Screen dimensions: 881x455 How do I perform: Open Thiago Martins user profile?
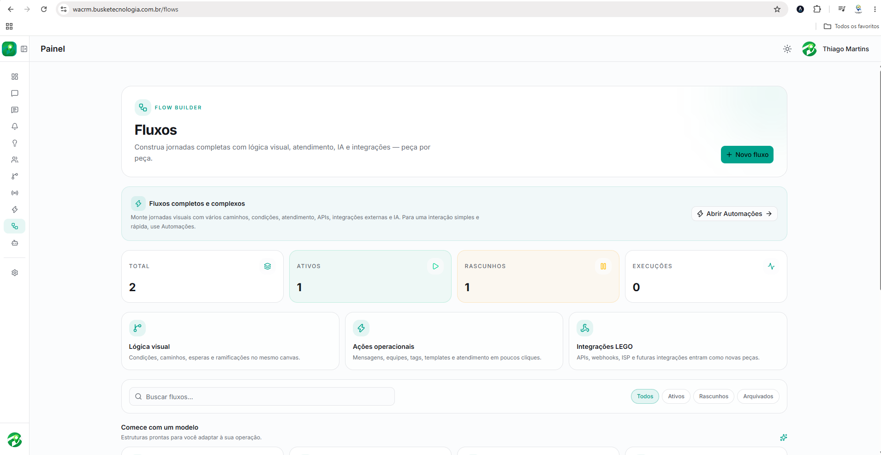click(836, 49)
